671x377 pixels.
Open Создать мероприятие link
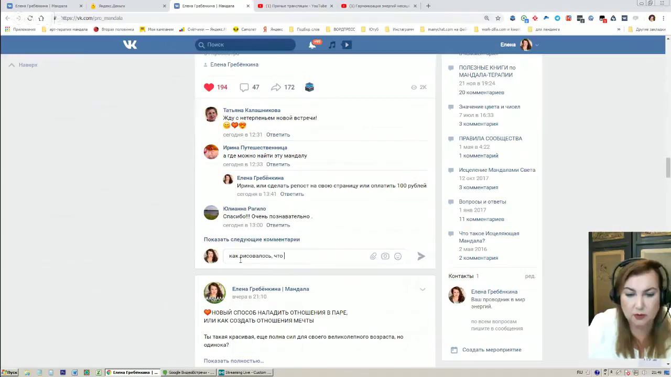[x=492, y=350]
